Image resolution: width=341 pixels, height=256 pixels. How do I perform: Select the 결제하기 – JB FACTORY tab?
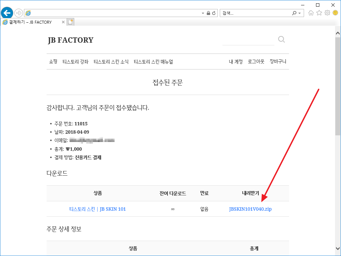point(34,22)
